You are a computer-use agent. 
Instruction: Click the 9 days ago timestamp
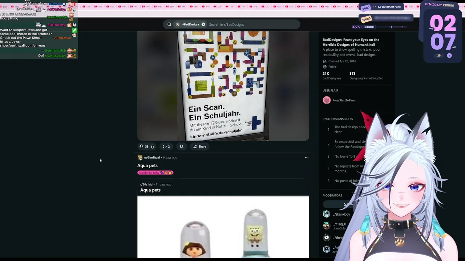tap(170, 158)
